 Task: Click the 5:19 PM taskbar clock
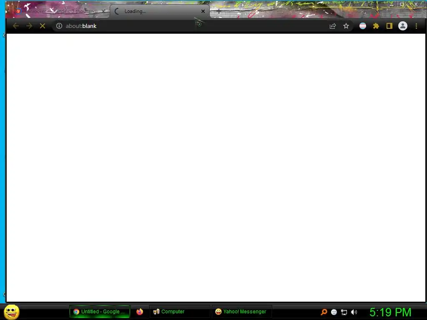[x=390, y=312]
